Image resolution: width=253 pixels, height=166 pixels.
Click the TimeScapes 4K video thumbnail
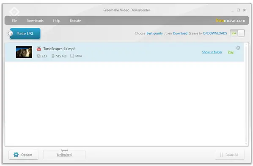(24, 52)
